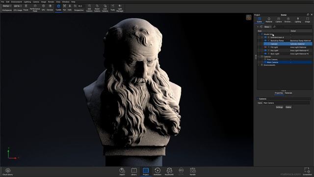
Task: Click the Perspective focal length field
Action: (x=80, y=6)
